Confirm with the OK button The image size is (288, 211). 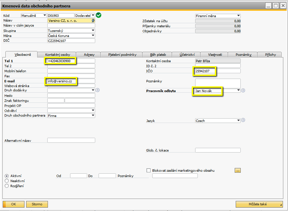[14, 204]
